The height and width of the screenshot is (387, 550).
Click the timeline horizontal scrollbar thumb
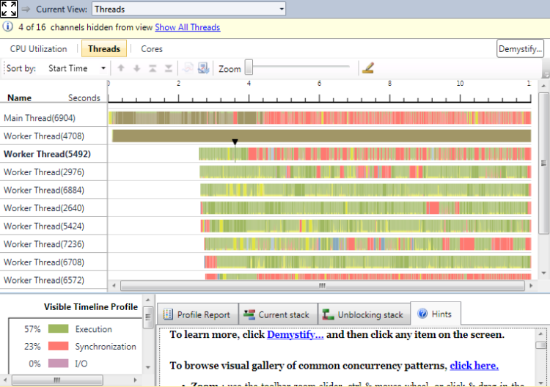tap(323, 286)
